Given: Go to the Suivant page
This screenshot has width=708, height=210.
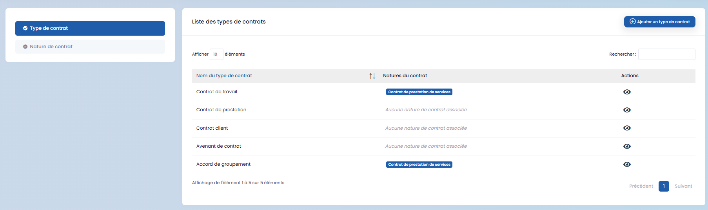Looking at the screenshot, I should pyautogui.click(x=683, y=186).
